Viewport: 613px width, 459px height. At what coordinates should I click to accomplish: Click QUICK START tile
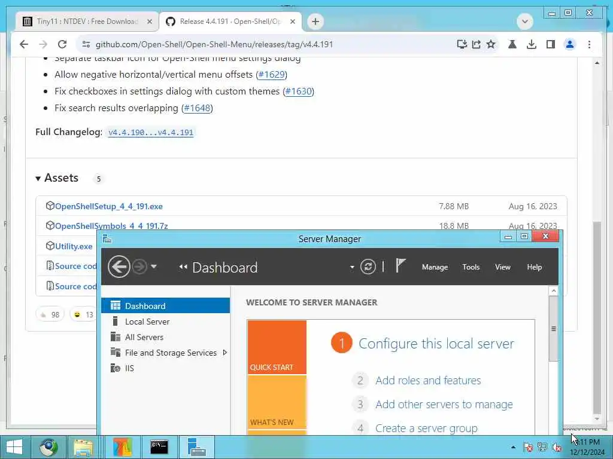click(277, 347)
